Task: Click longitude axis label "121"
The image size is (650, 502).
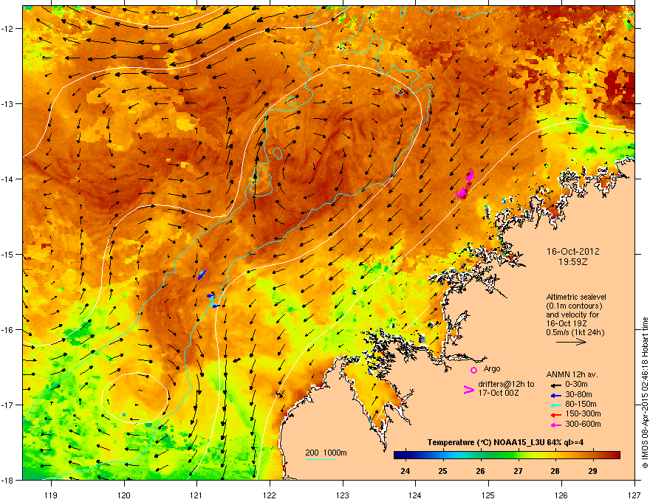Action: pos(196,495)
